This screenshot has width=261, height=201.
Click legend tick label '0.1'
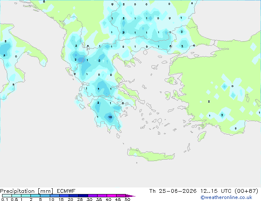[5, 199]
